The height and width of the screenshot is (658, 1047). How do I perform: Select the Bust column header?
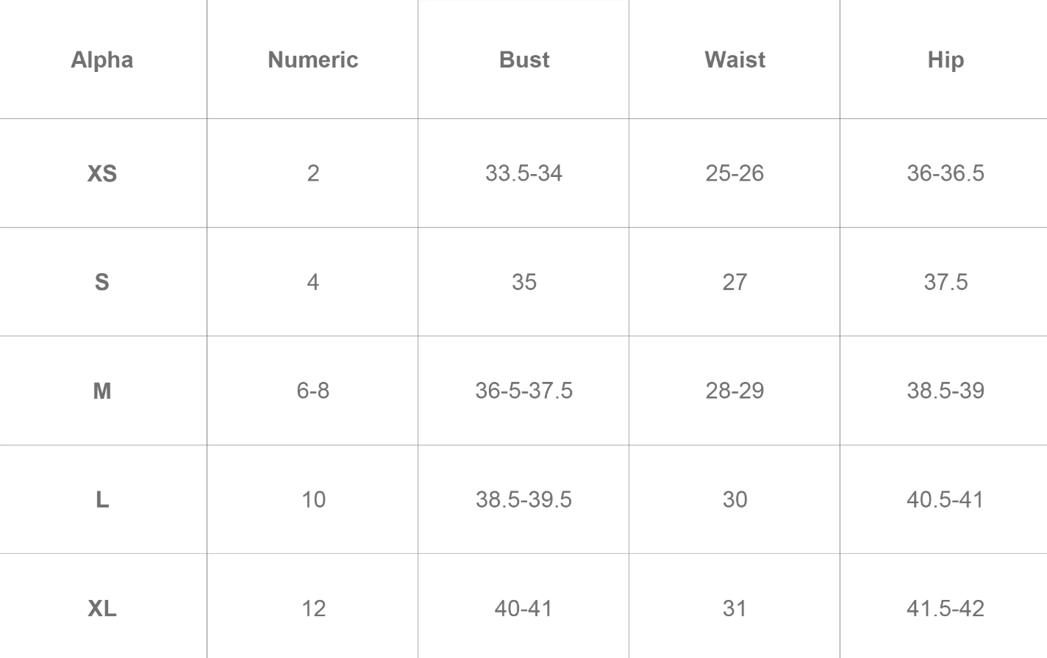(524, 59)
